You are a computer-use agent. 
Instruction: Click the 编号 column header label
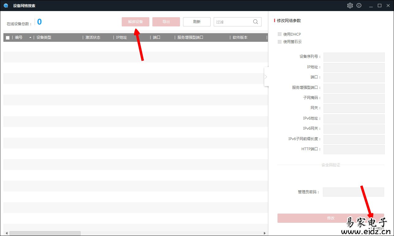(19, 37)
